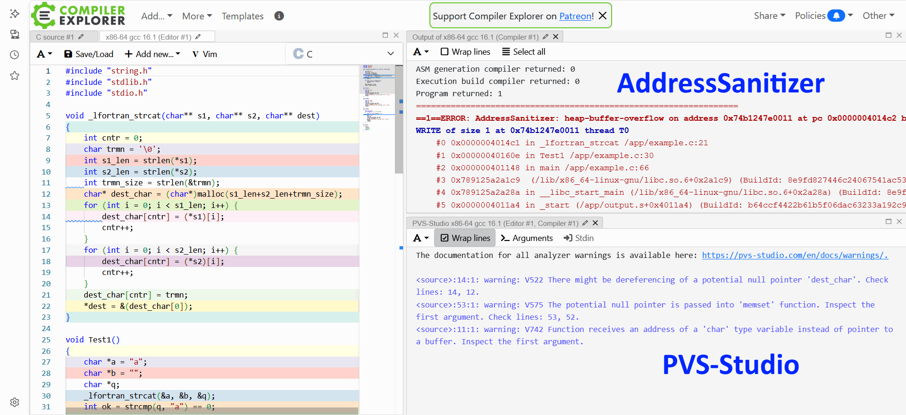Toggle Vim mode in editor
The width and height of the screenshot is (906, 415).
tap(205, 54)
